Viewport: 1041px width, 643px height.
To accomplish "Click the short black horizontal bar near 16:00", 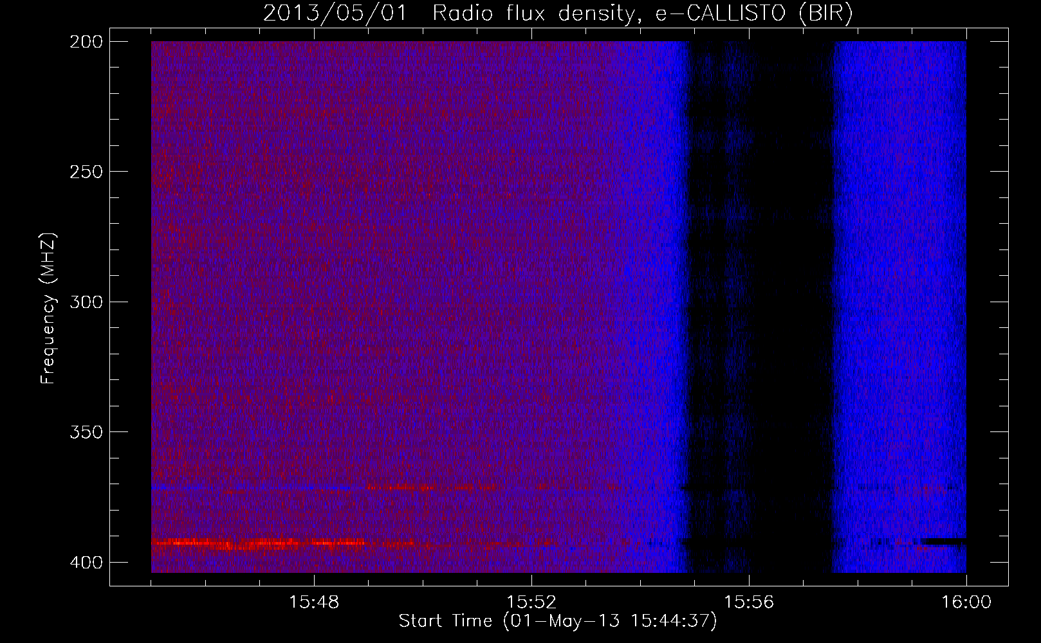I will pos(943,541).
